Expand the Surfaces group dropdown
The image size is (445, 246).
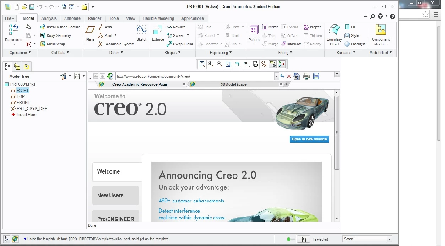point(346,53)
